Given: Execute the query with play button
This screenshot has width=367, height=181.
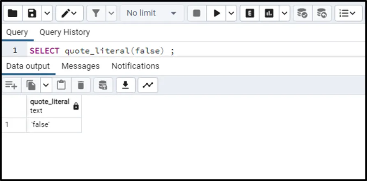Looking at the screenshot, I should (216, 14).
